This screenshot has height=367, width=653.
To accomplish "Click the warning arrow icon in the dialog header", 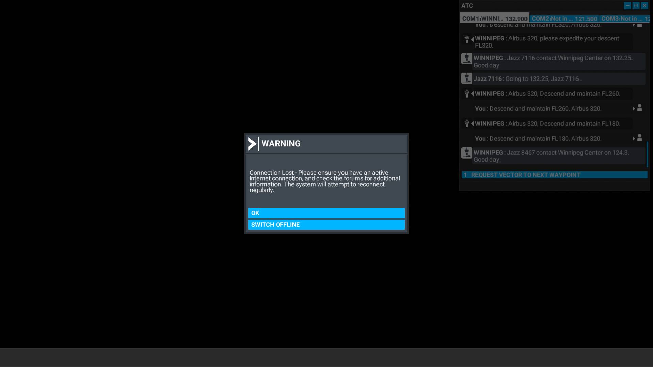I will tap(252, 144).
